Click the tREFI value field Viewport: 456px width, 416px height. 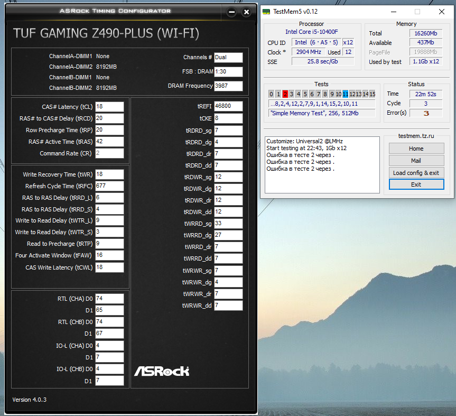tap(228, 106)
